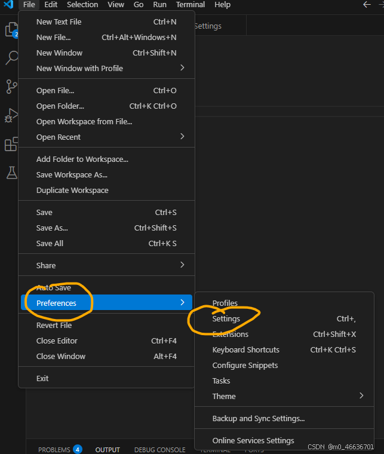Image resolution: width=384 pixels, height=454 pixels.
Task: Open the Testing flask icon
Action: coord(11,173)
